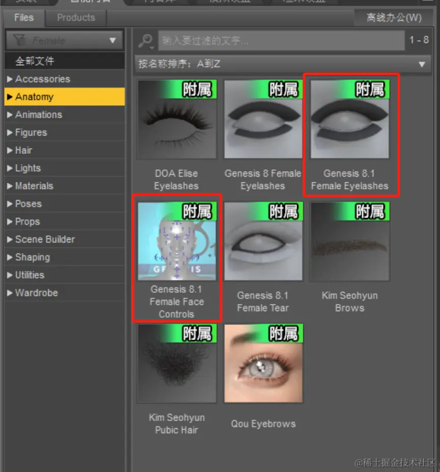This screenshot has height=472, width=440.
Task: Select the DOA Elise Eyelashes thumbnail
Action: point(177,119)
